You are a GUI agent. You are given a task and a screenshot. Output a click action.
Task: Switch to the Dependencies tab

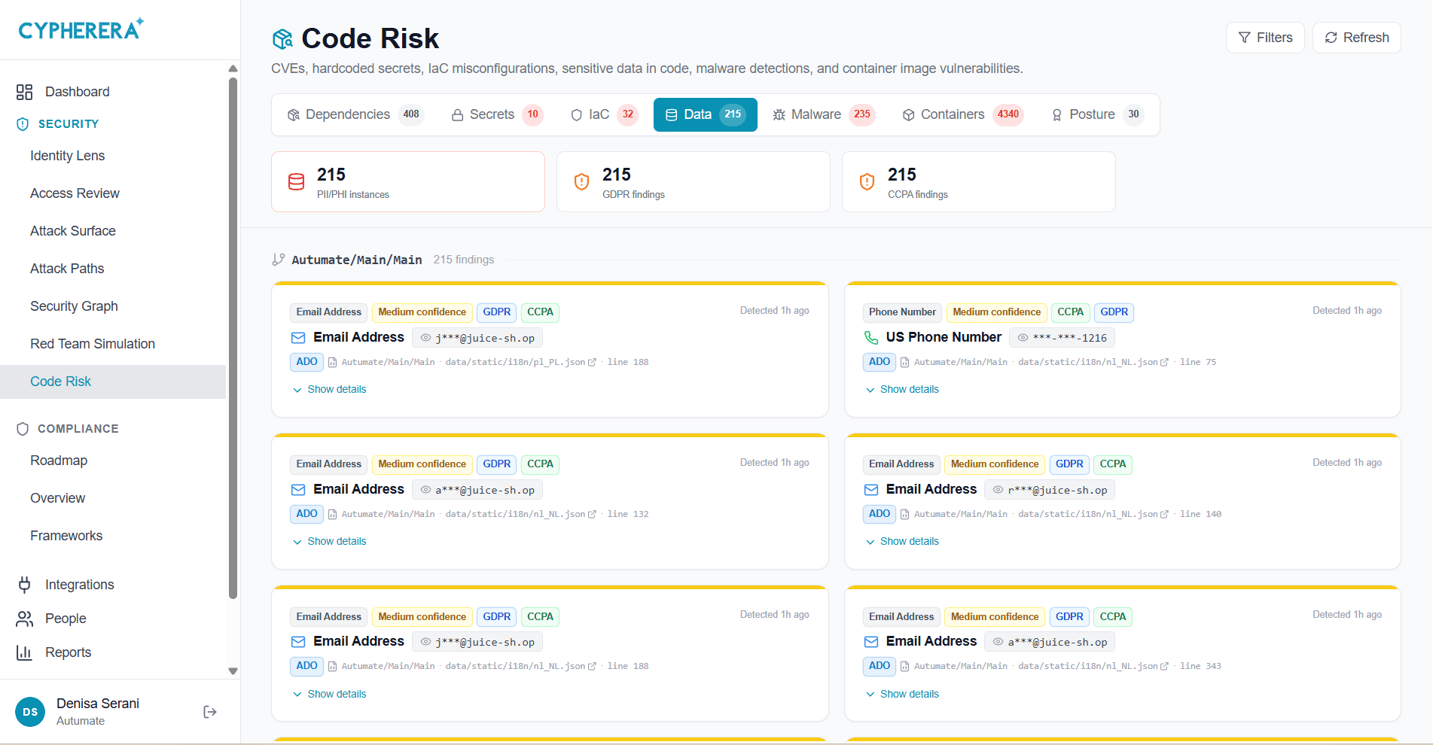point(355,114)
